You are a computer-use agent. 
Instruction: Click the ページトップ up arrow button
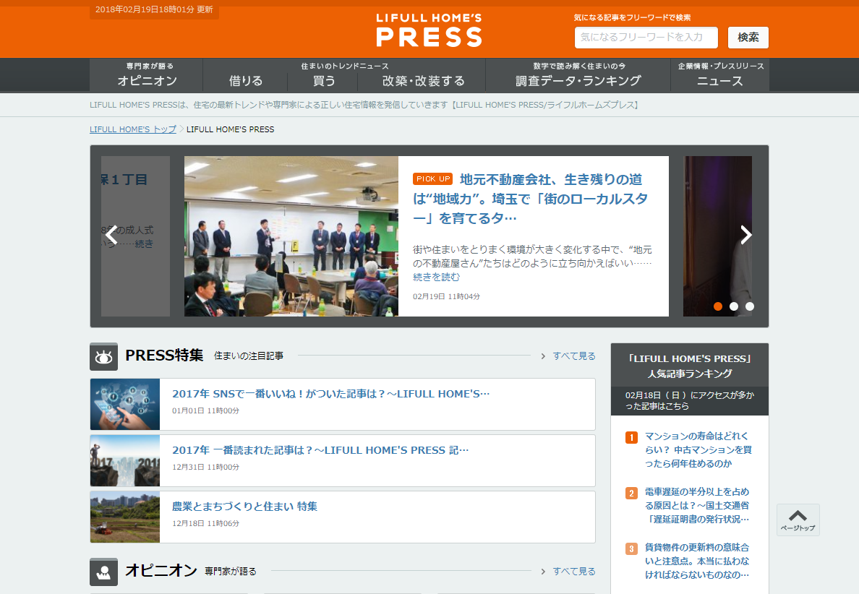click(x=798, y=520)
